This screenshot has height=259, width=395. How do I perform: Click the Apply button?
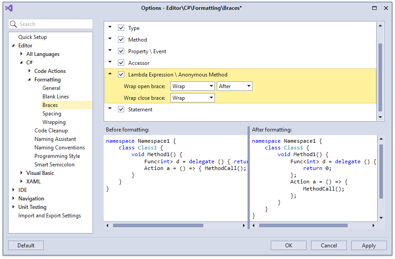coord(369,245)
